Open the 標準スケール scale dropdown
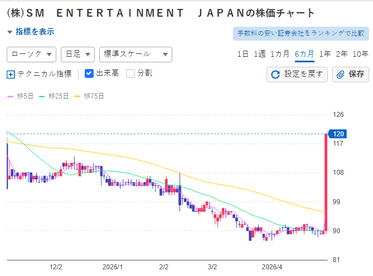 pyautogui.click(x=135, y=55)
